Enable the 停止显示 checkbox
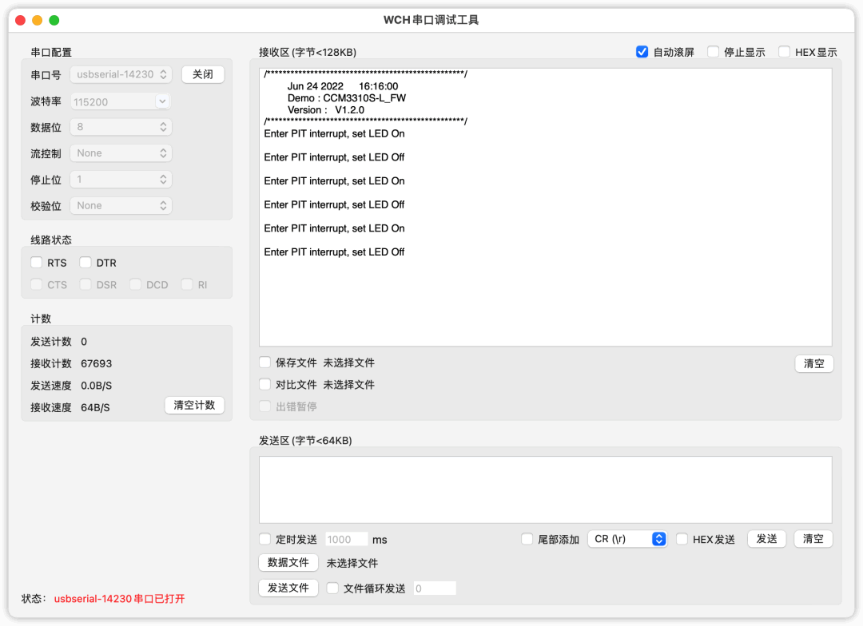 [x=713, y=52]
